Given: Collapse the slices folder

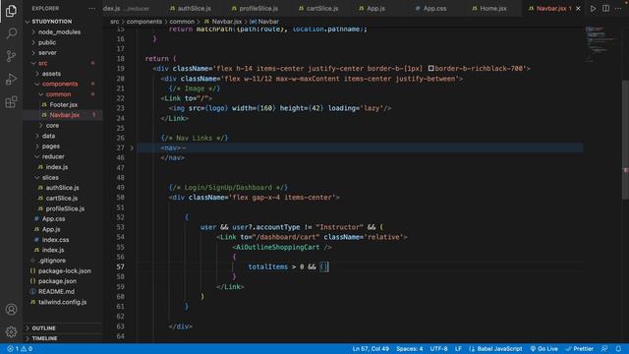Looking at the screenshot, I should [x=37, y=177].
